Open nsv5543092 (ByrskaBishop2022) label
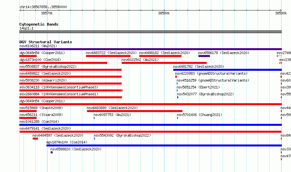This screenshot has height=172, width=291. coord(122,135)
